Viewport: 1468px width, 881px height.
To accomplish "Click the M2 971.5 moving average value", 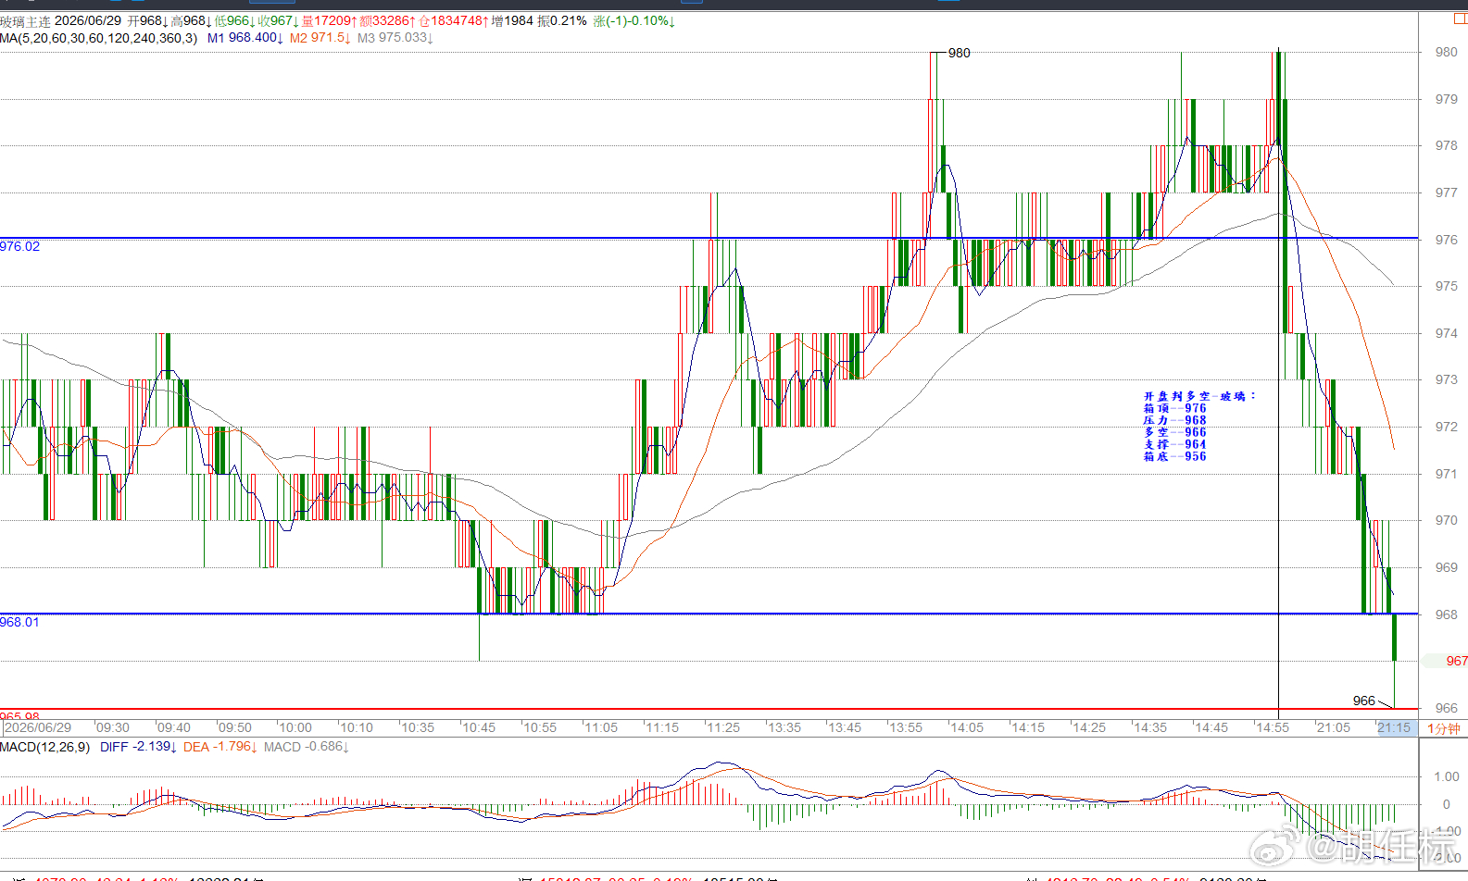I will pyautogui.click(x=320, y=38).
